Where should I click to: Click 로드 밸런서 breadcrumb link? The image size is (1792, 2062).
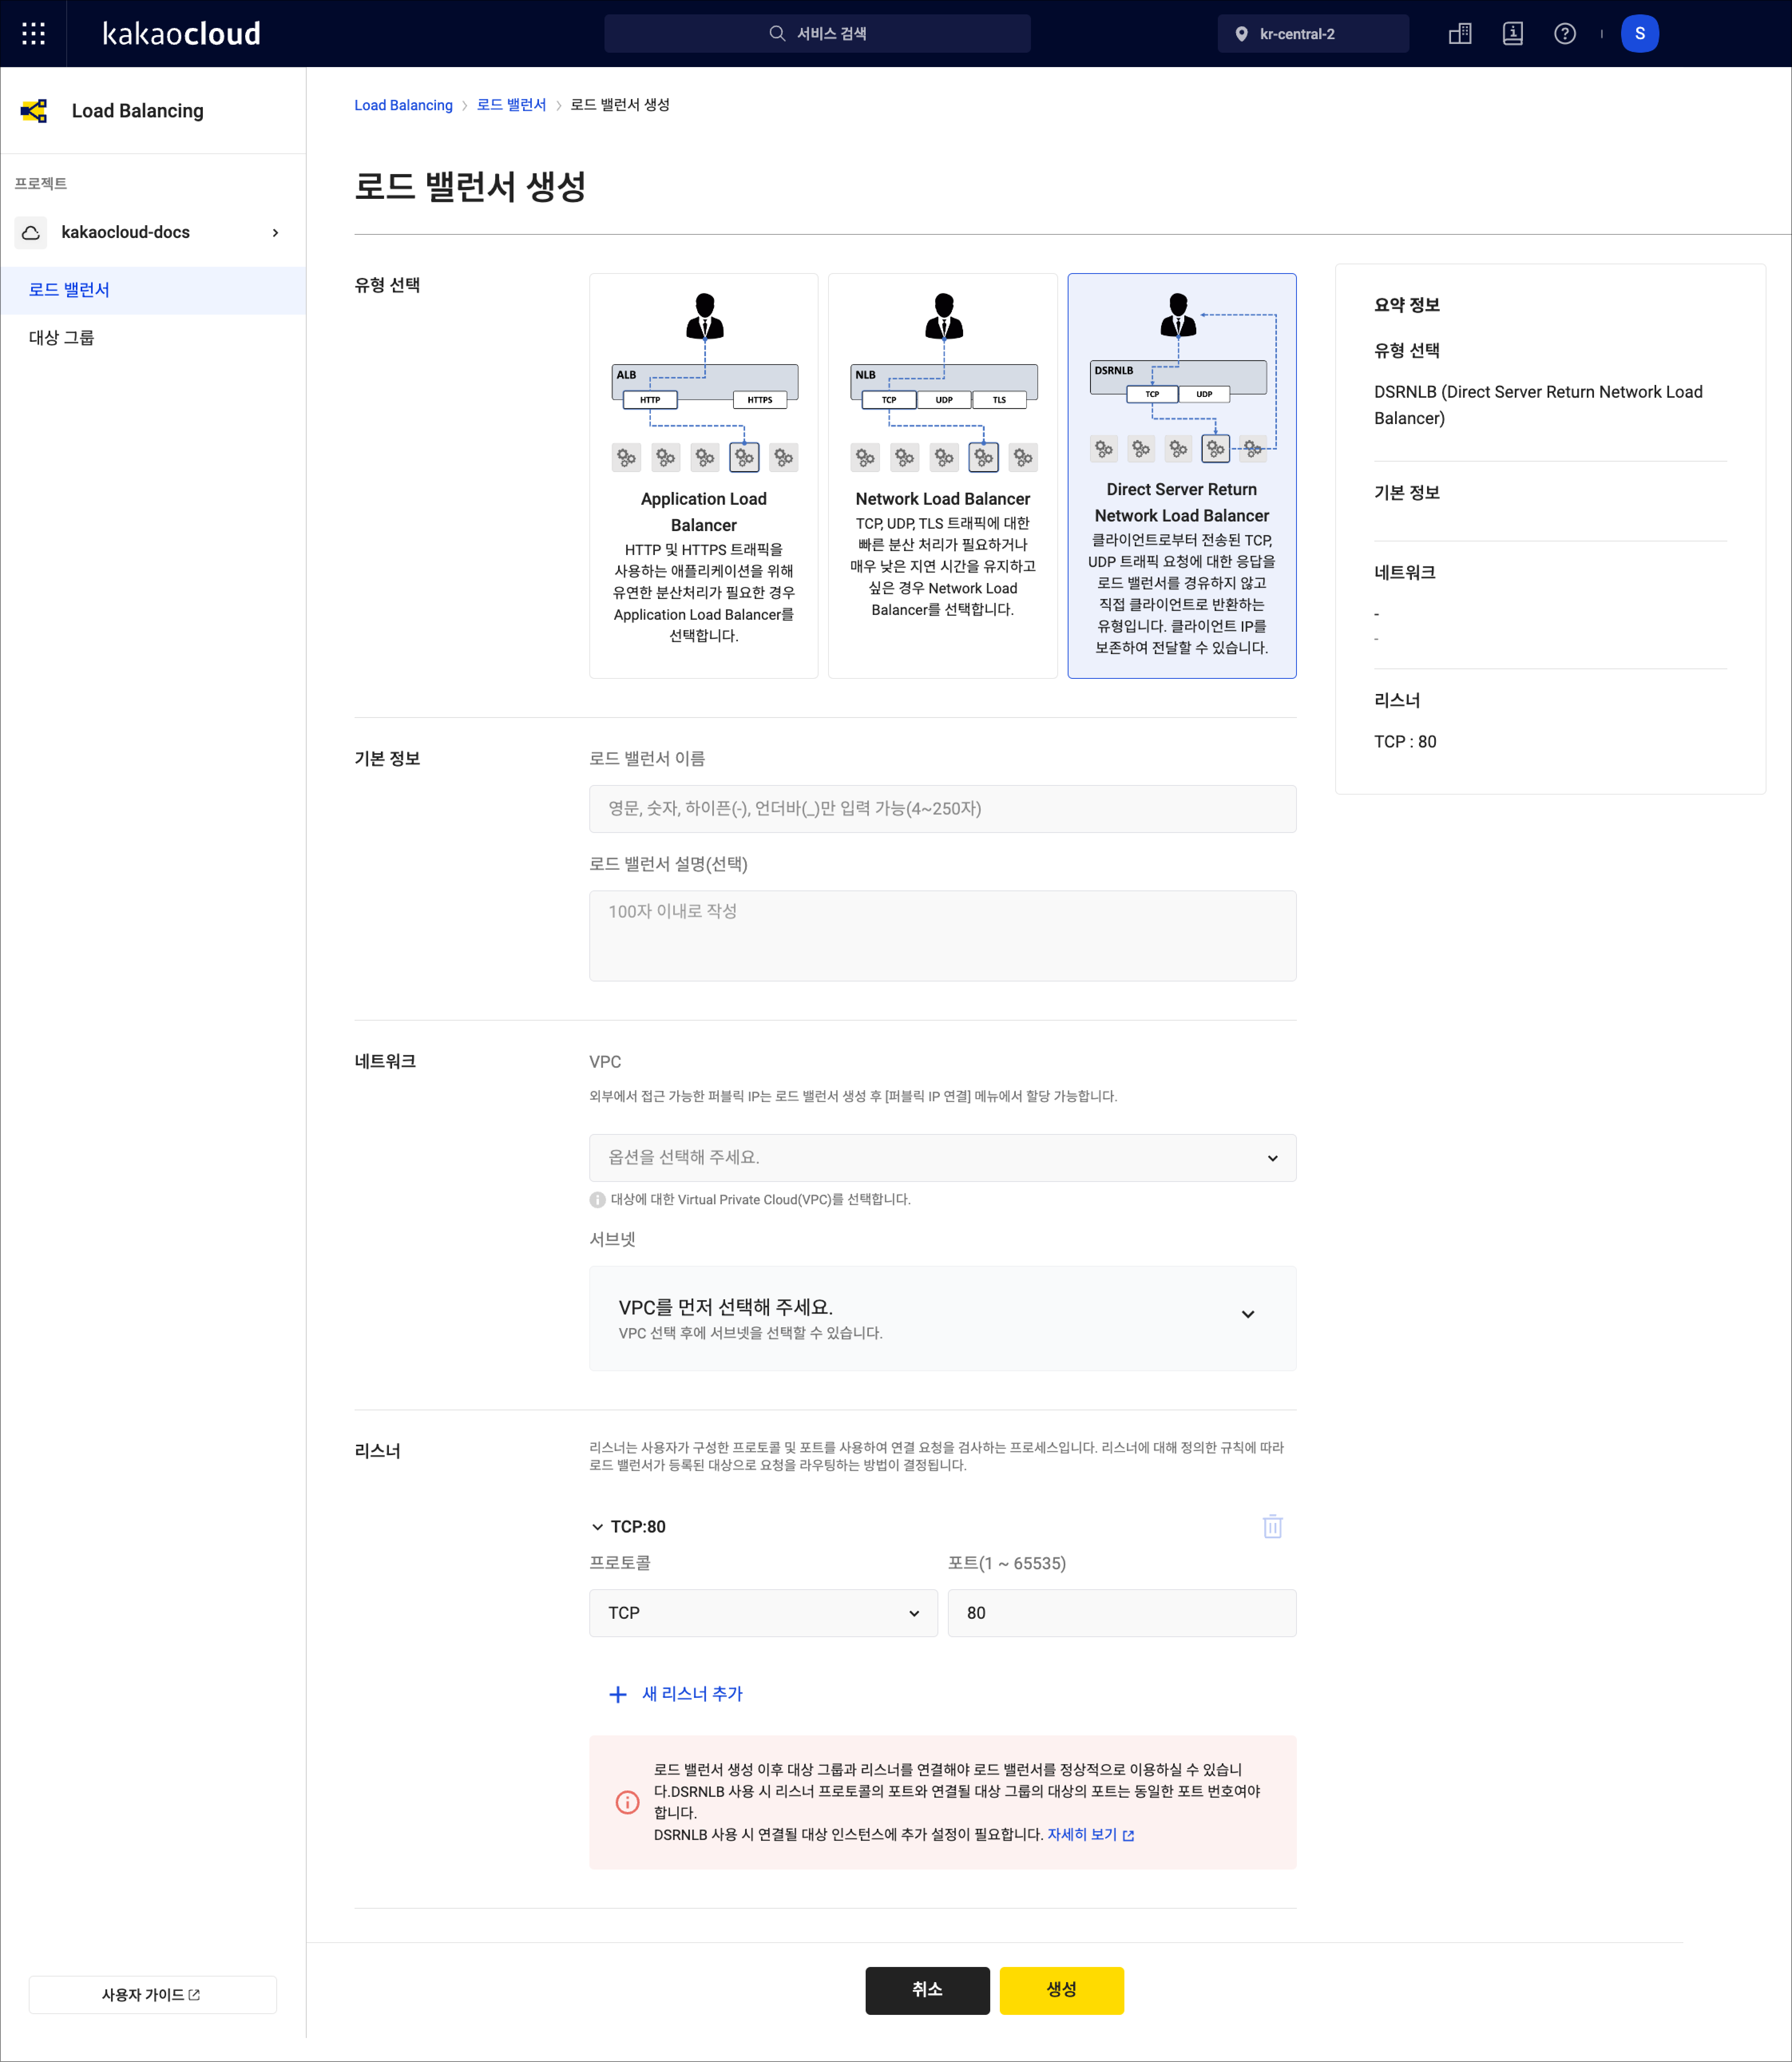[x=511, y=105]
